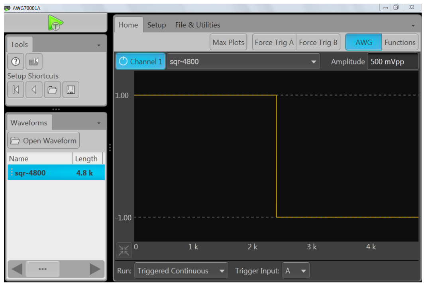Switch to the Setup tab
Viewport: 426px width, 285px height.
pyautogui.click(x=157, y=25)
